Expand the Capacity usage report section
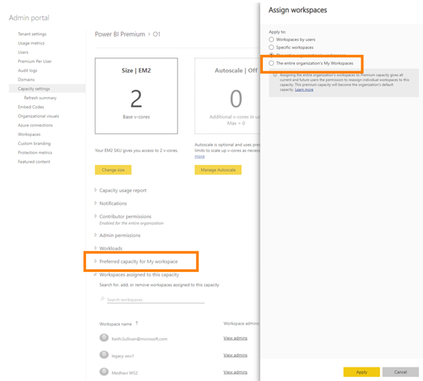Viewport: 423px width, 381px height. pos(96,190)
